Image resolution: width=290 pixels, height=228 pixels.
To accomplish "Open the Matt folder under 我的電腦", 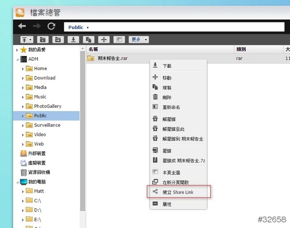I will [35, 191].
